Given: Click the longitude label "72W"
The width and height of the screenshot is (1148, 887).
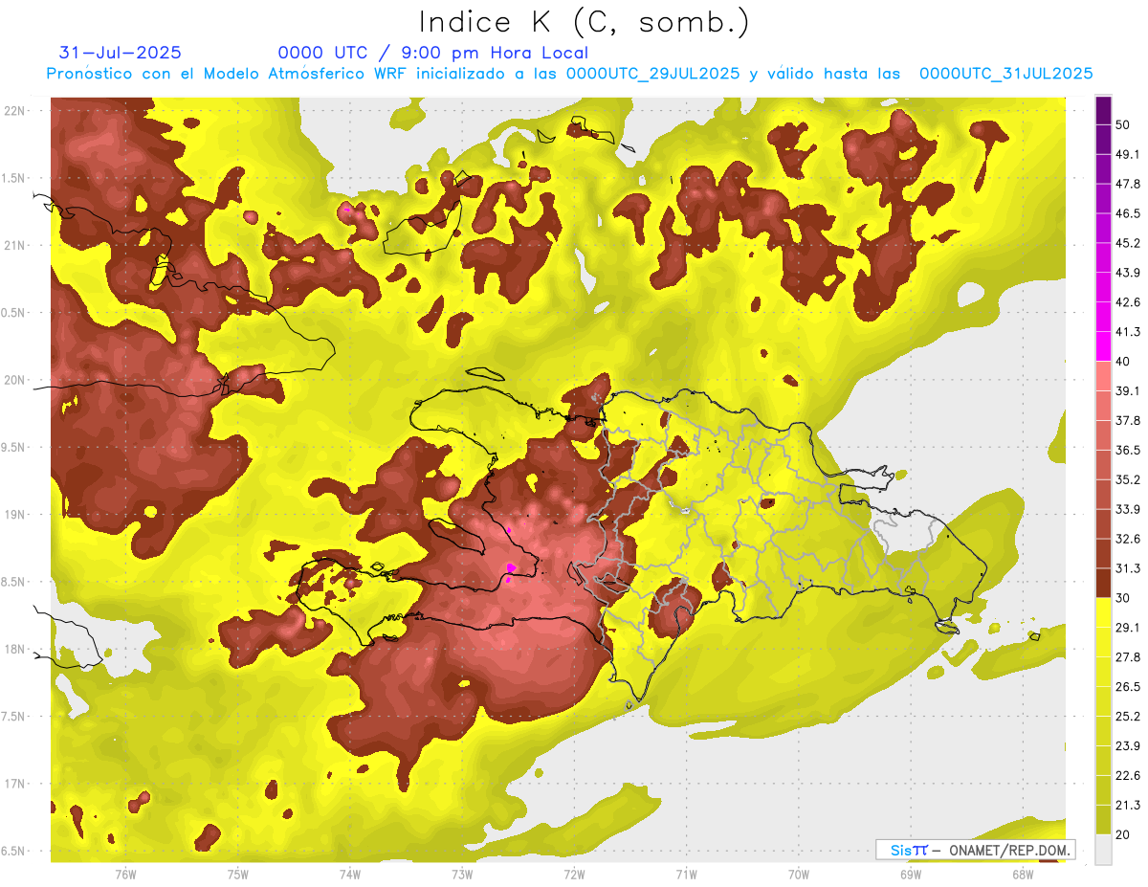Looking at the screenshot, I should click(575, 875).
